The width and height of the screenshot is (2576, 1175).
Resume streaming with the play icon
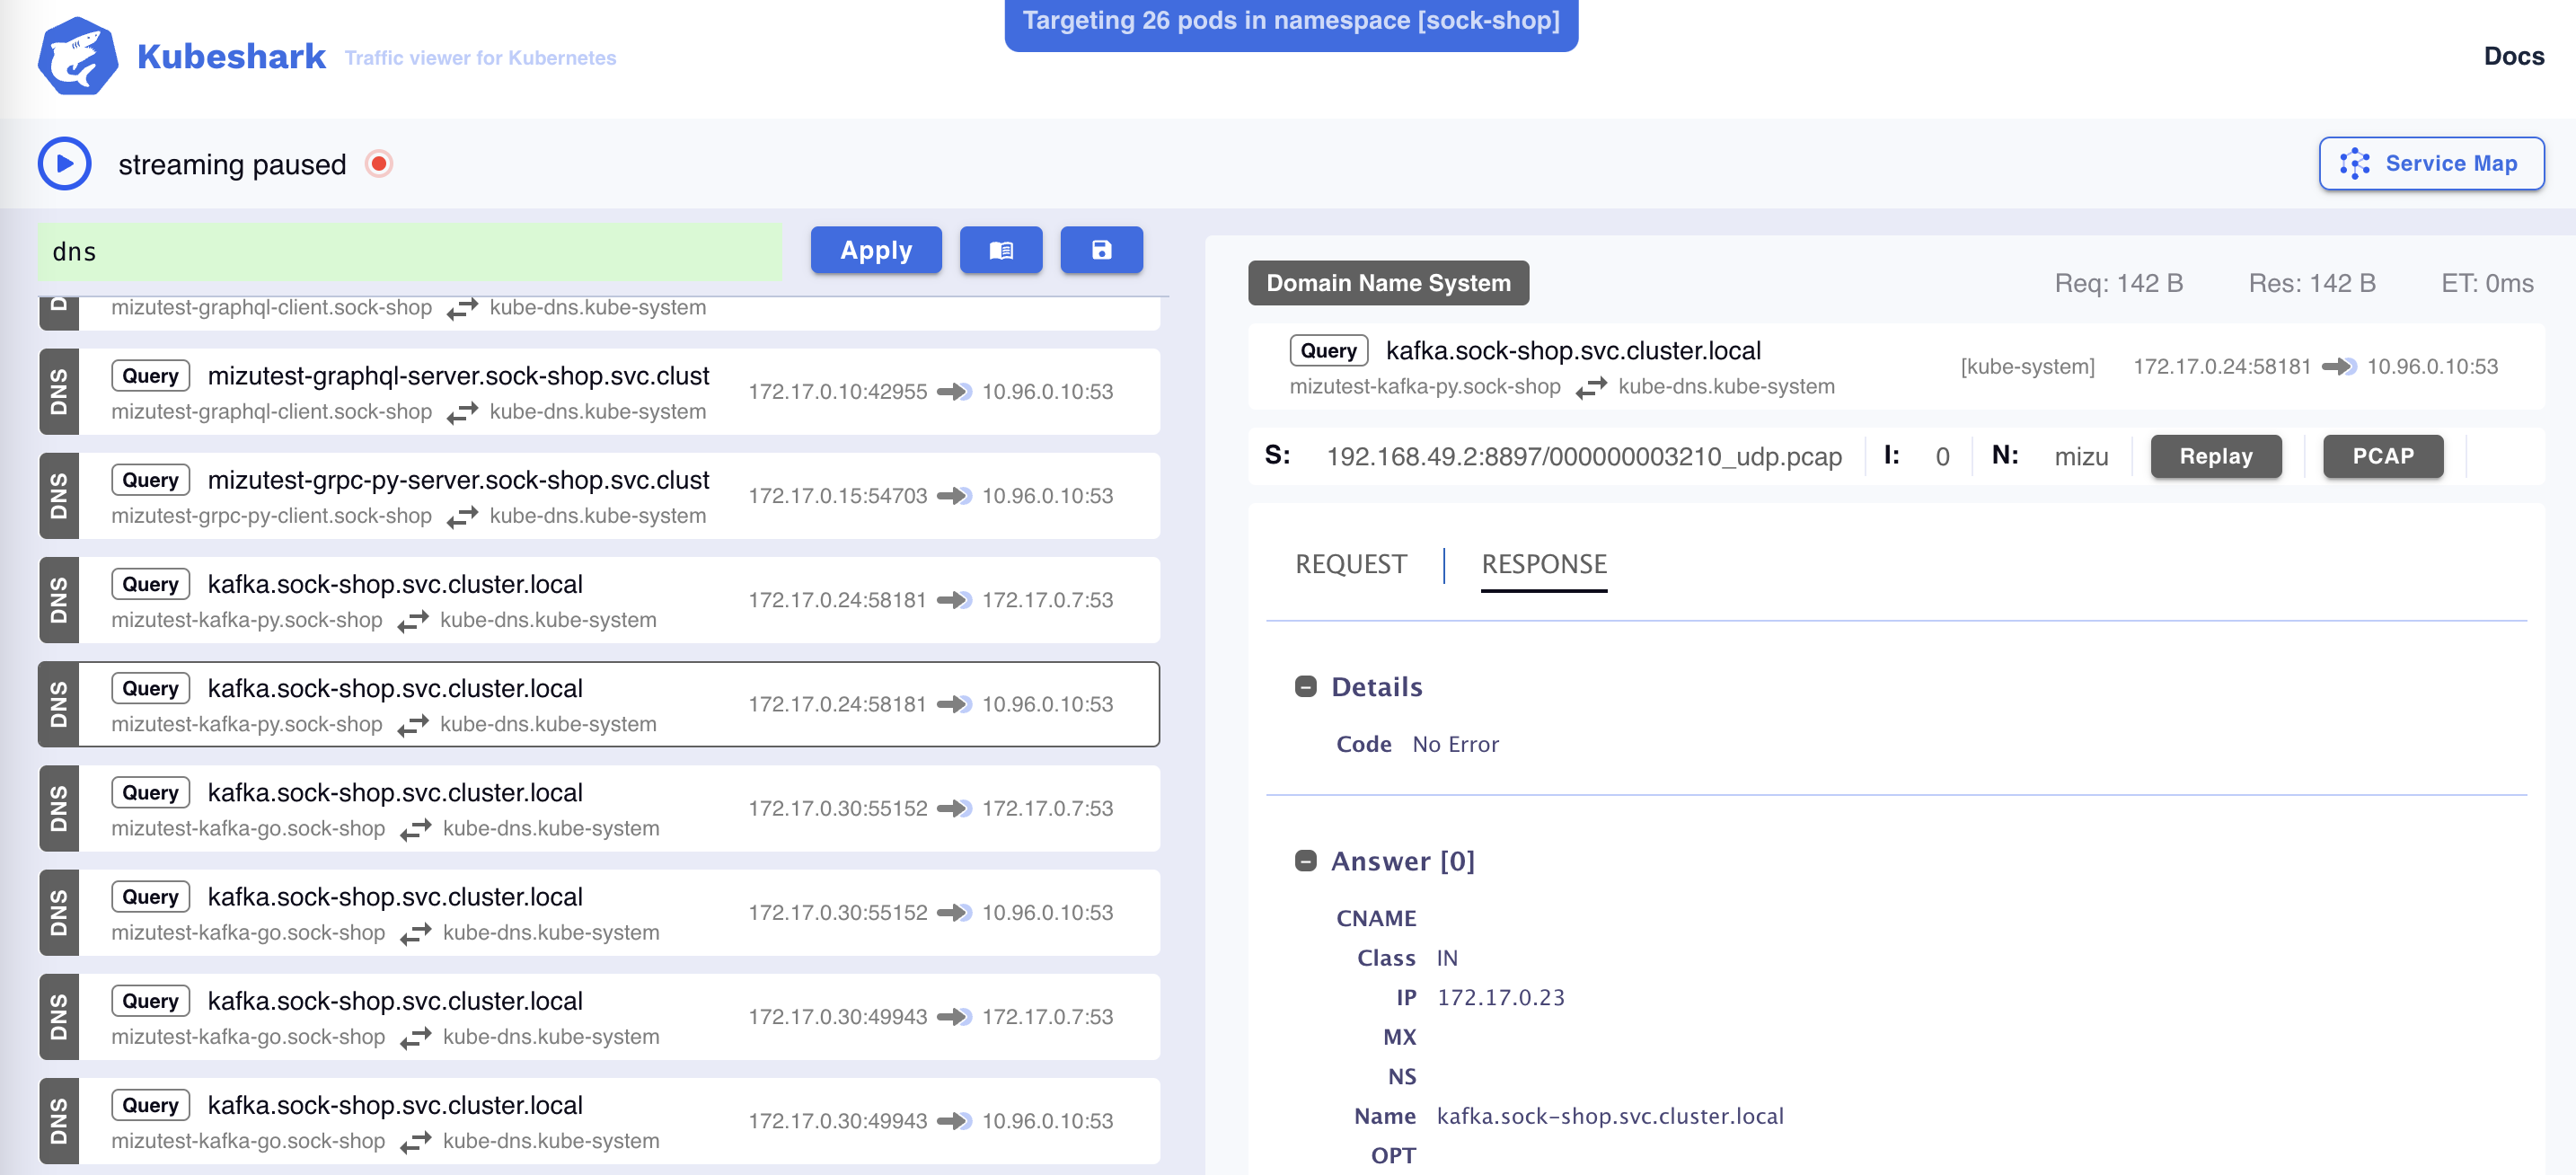tap(64, 162)
